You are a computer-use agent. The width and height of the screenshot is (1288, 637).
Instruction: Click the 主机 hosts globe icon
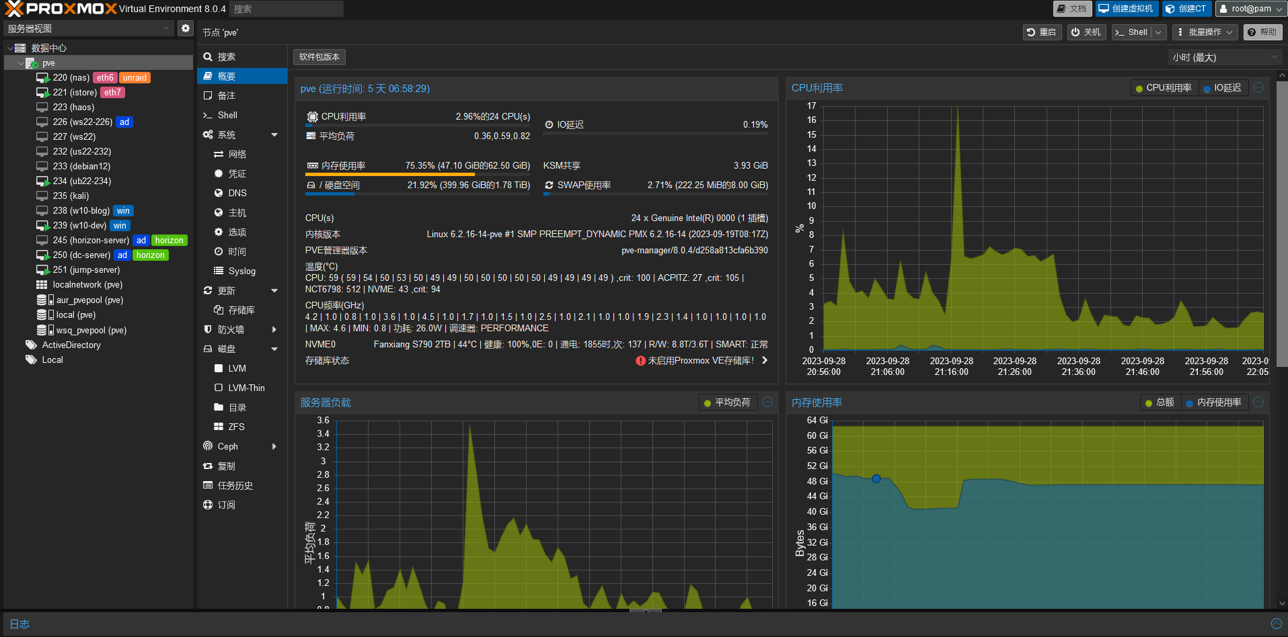coord(219,213)
